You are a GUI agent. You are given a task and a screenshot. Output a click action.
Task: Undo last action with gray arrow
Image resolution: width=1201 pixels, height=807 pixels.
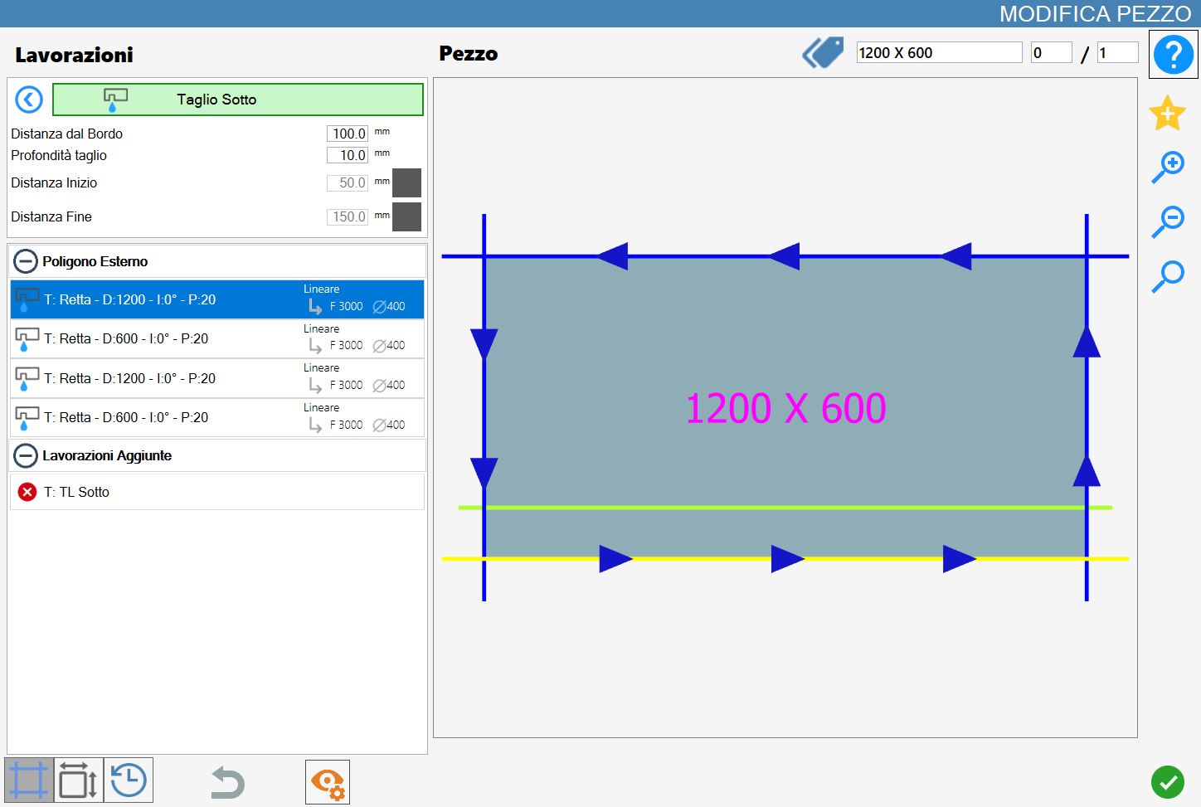[x=227, y=782]
